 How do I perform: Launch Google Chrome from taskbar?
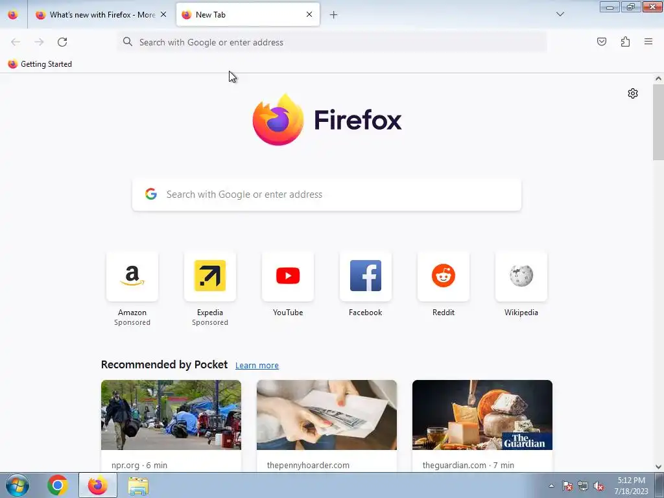coord(58,485)
